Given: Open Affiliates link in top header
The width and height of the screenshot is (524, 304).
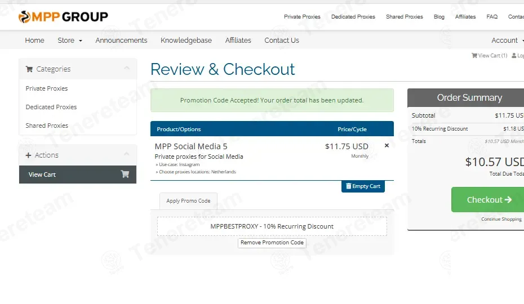Looking at the screenshot, I should (x=465, y=17).
